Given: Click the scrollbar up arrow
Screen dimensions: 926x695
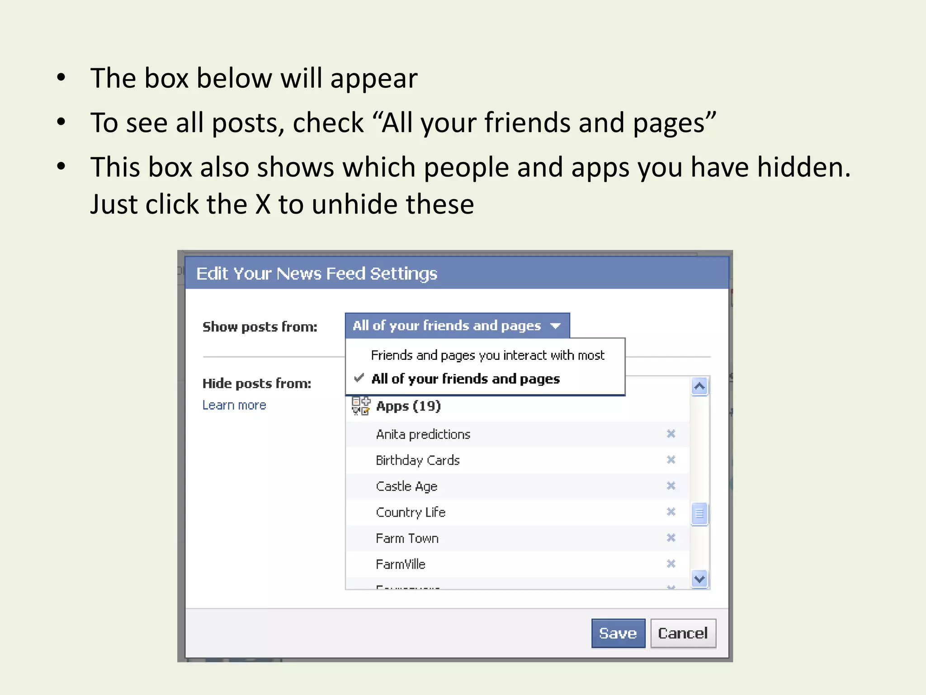Looking at the screenshot, I should point(699,387).
